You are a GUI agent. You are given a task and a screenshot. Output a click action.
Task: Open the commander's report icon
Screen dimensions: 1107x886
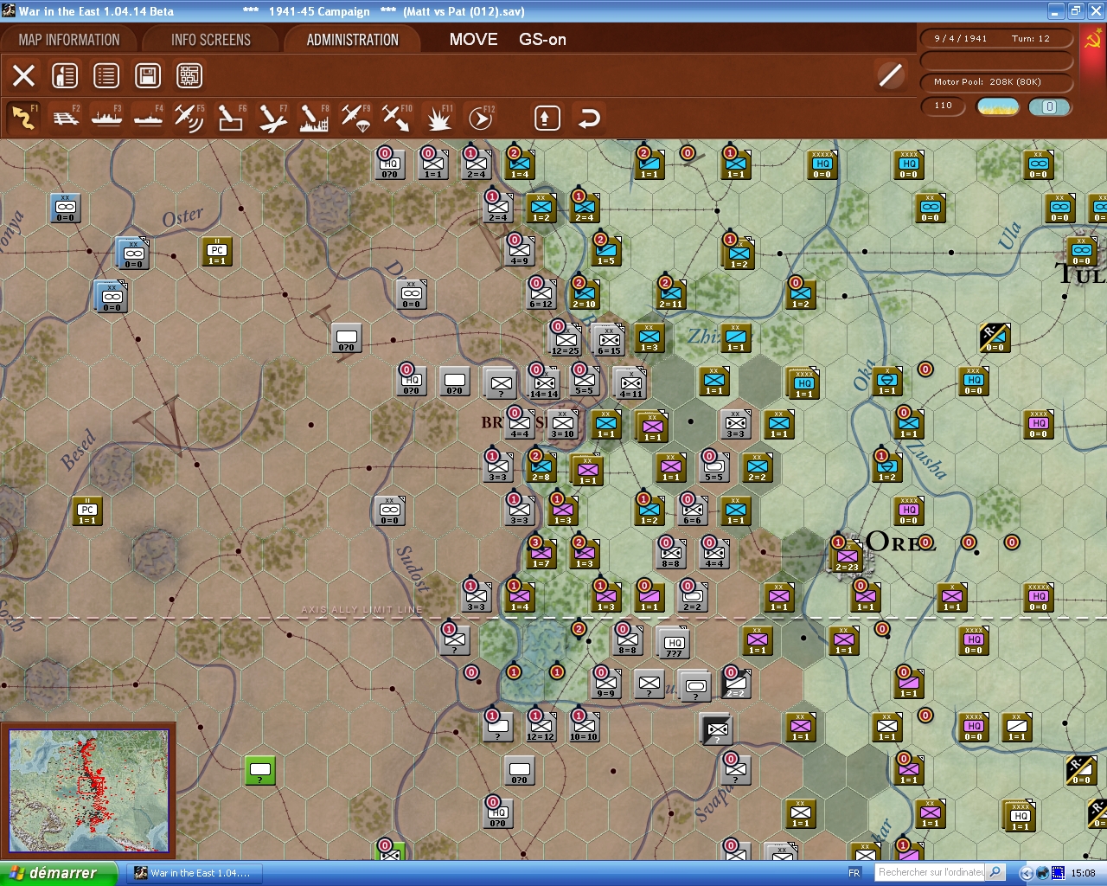(x=65, y=75)
